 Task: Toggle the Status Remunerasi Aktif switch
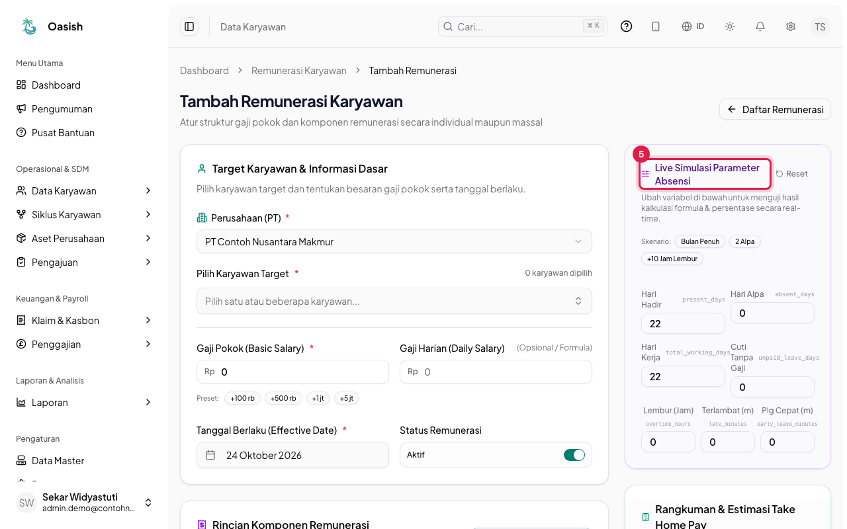coord(574,455)
